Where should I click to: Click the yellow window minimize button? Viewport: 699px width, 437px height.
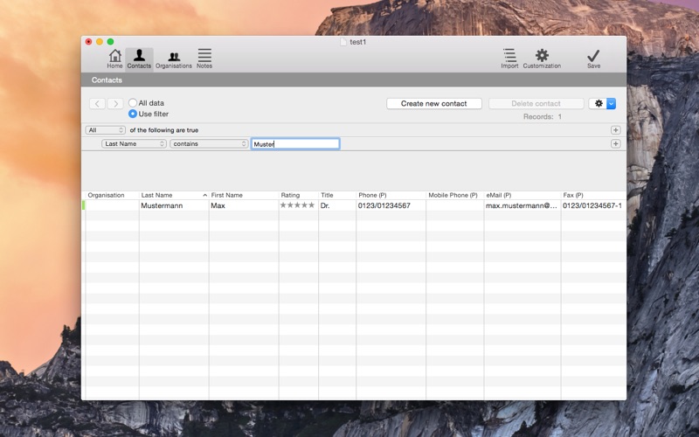pos(100,41)
